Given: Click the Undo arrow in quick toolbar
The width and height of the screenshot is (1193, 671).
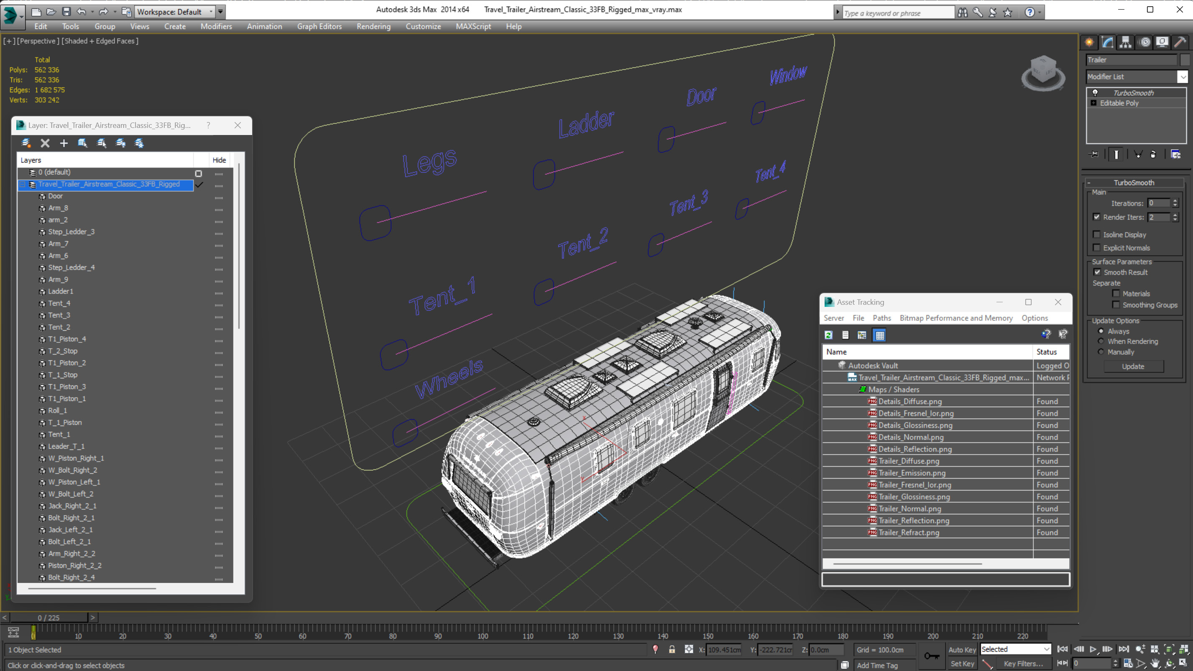Looking at the screenshot, I should click(x=82, y=12).
